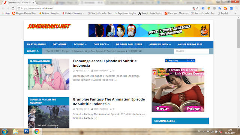
Task: Expand the Boruto dropdown menu
Action: [80, 44]
